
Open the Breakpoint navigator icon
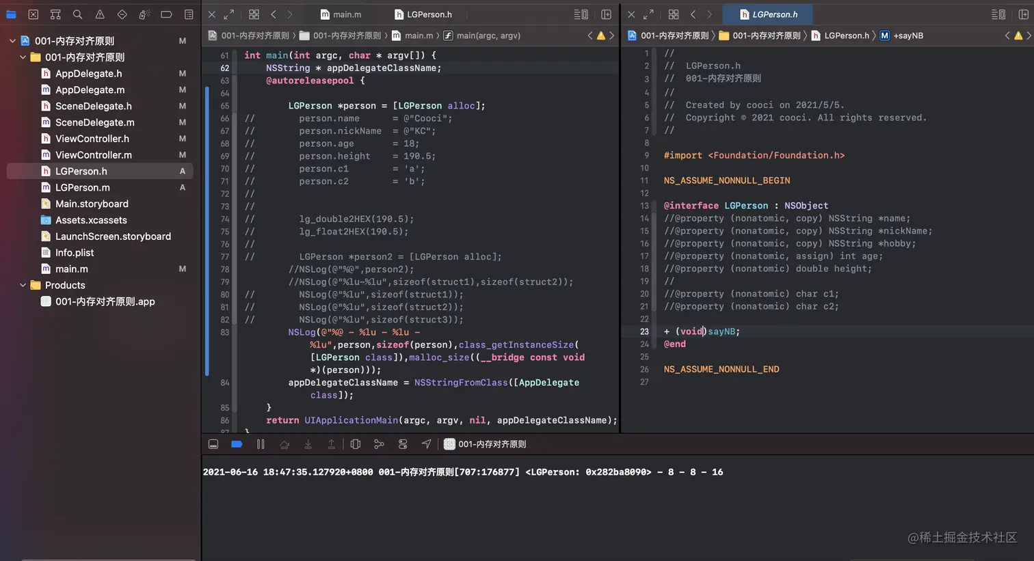click(x=166, y=14)
